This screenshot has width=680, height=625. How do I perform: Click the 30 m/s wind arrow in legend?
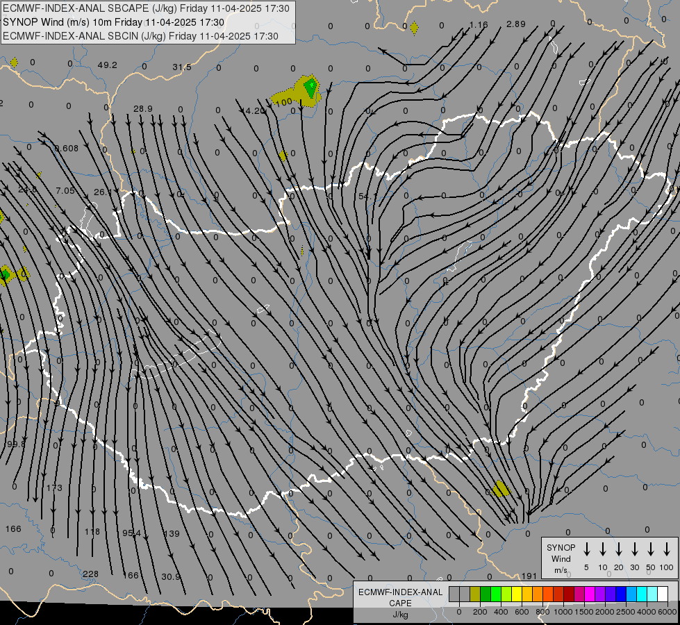pos(634,549)
